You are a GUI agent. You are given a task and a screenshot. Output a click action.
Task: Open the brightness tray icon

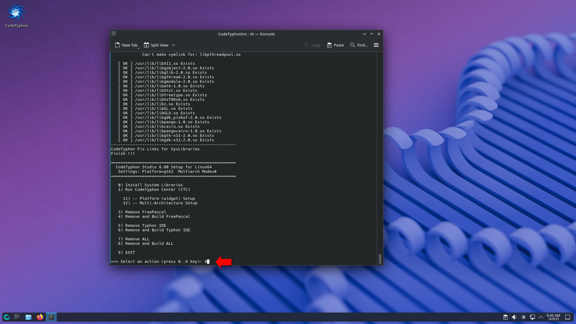coord(523,317)
